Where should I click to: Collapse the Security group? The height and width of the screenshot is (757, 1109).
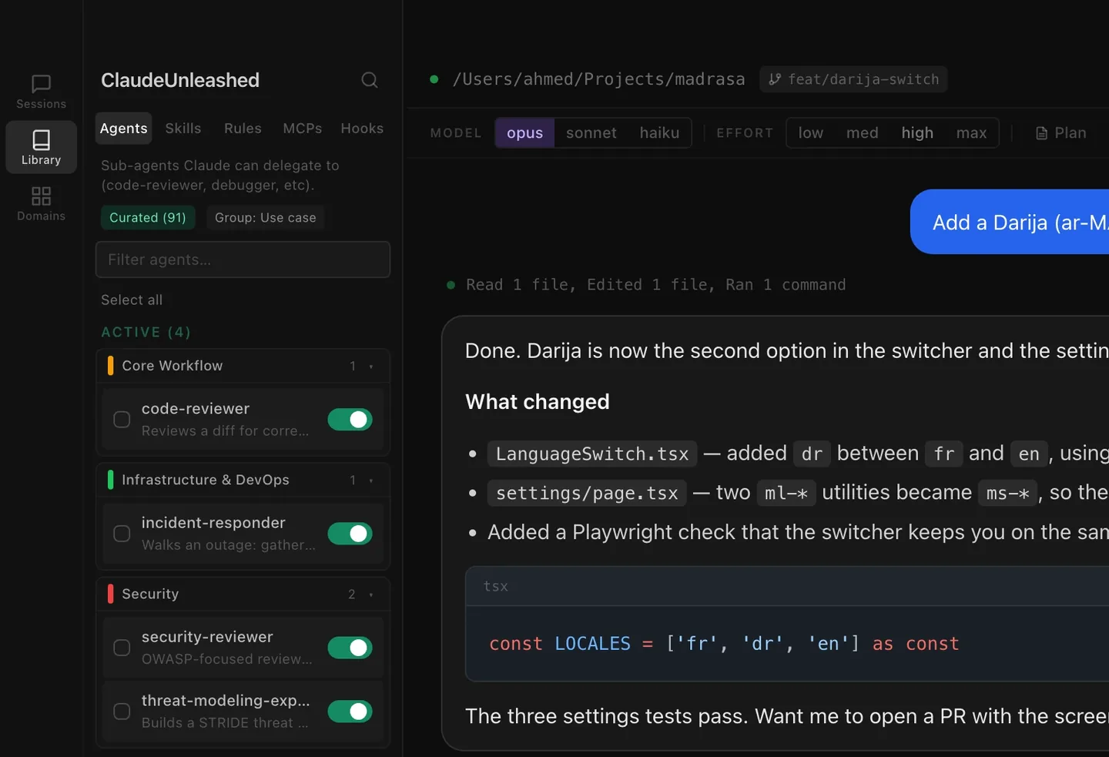coord(243,594)
